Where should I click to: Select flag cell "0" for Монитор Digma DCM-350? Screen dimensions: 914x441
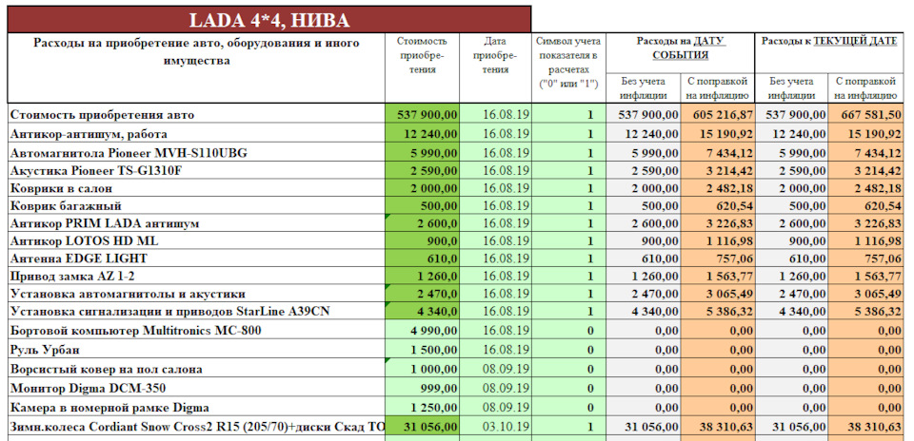(569, 388)
